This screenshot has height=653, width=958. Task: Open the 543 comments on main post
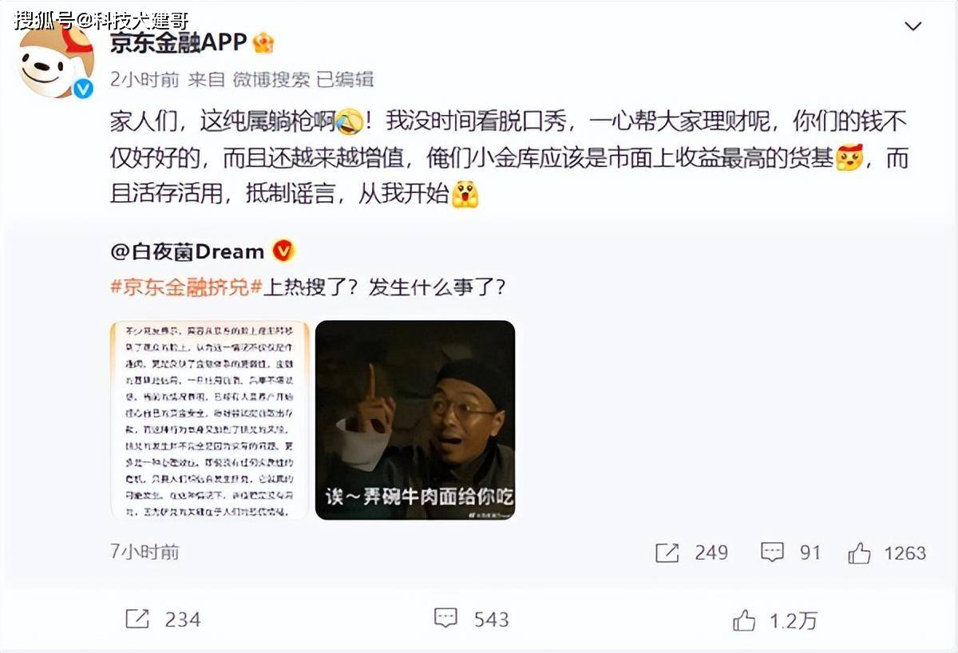point(471,619)
